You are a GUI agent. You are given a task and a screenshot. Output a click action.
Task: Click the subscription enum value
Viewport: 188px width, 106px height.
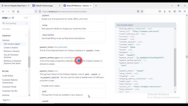click(x=48, y=35)
